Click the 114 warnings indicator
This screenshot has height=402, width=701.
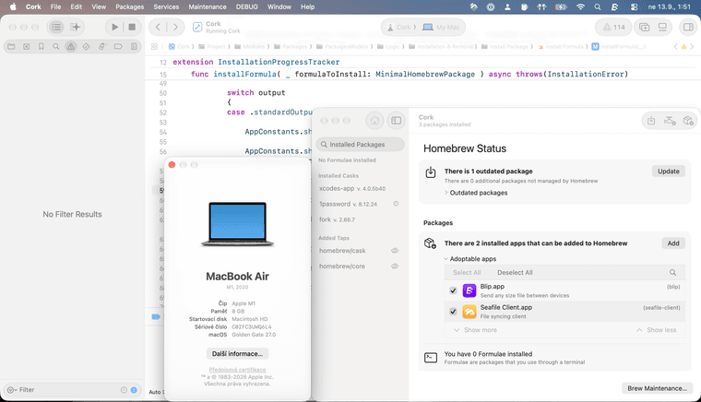(x=613, y=28)
